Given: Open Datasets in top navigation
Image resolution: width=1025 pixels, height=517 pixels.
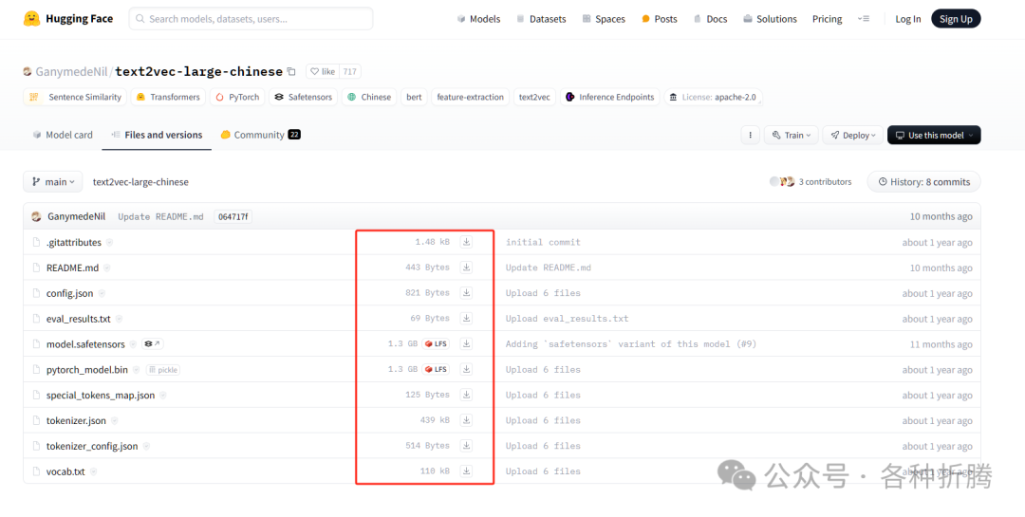Looking at the screenshot, I should click(x=541, y=19).
